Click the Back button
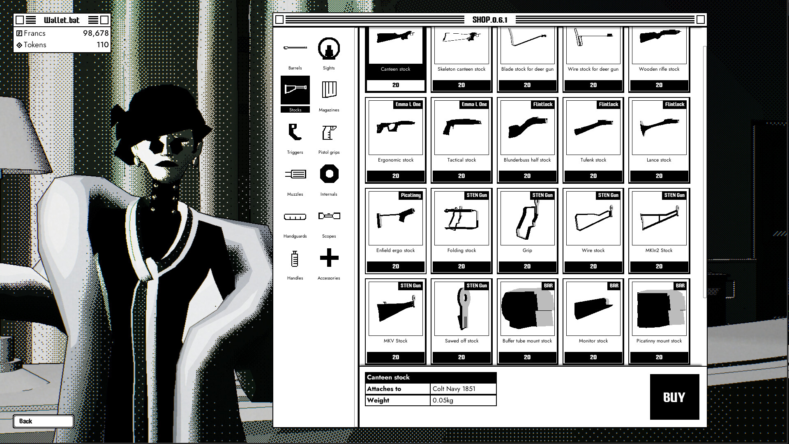The height and width of the screenshot is (444, 789). (x=43, y=421)
